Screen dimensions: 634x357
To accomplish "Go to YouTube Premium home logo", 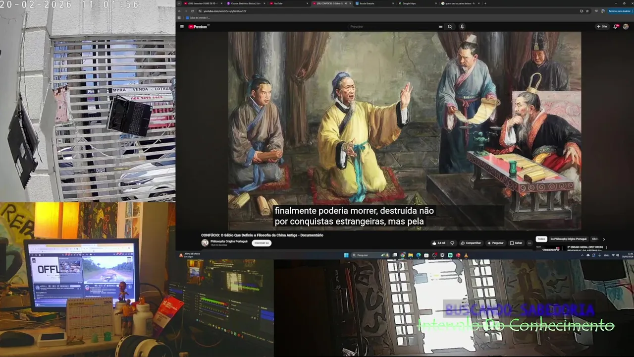I will [x=198, y=27].
